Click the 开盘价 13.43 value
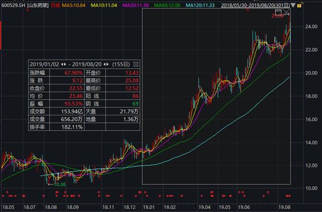This screenshot has width=322, height=212. (132, 73)
